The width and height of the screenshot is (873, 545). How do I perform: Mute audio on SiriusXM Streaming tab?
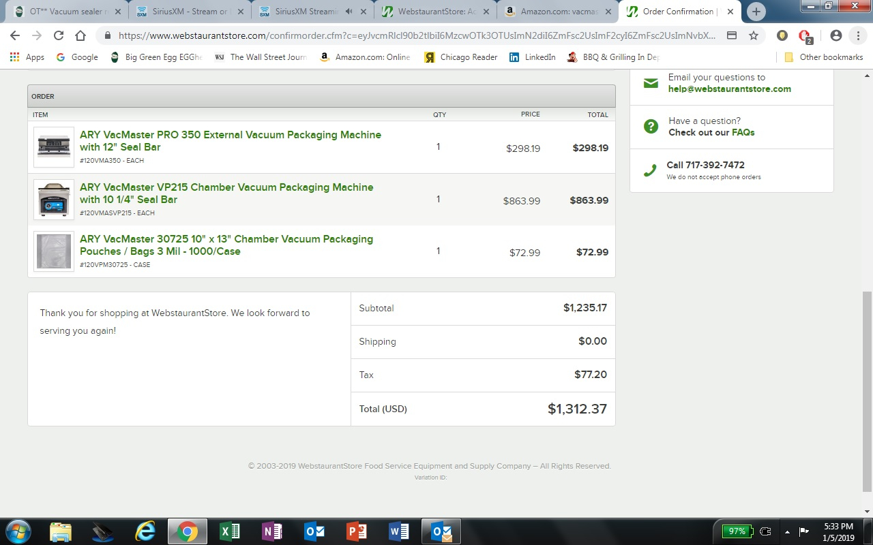tap(350, 12)
